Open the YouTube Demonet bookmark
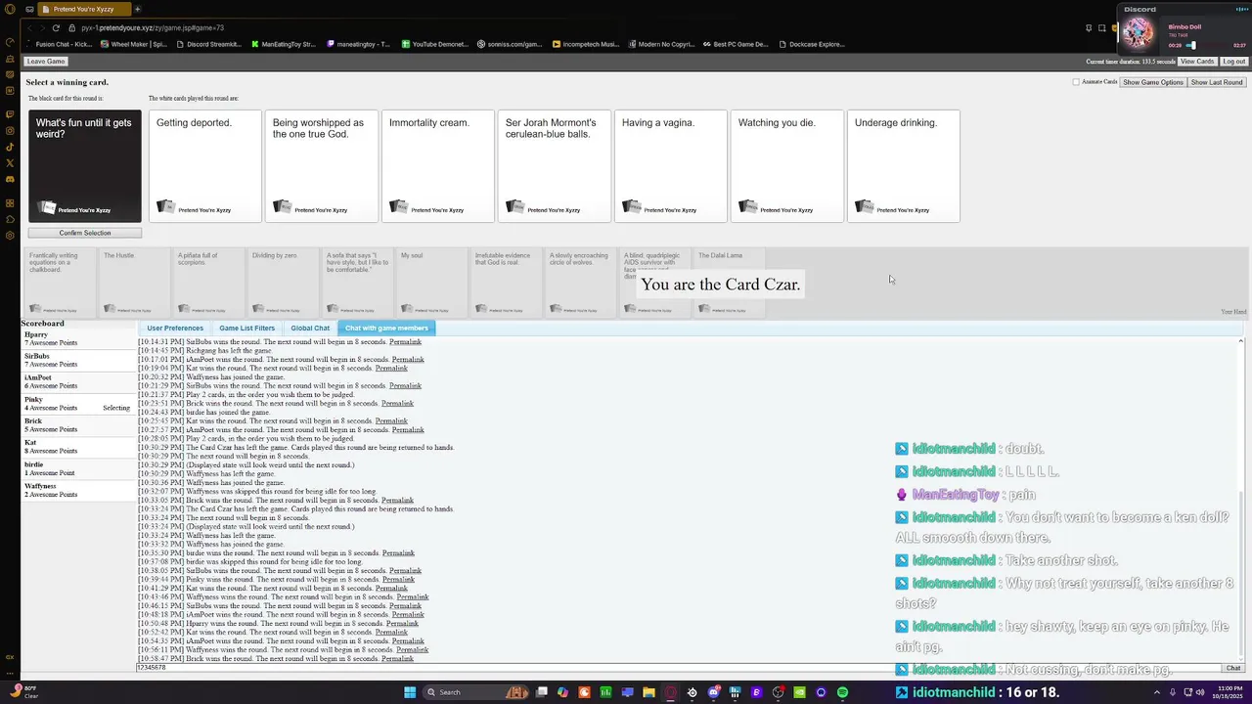 (434, 44)
